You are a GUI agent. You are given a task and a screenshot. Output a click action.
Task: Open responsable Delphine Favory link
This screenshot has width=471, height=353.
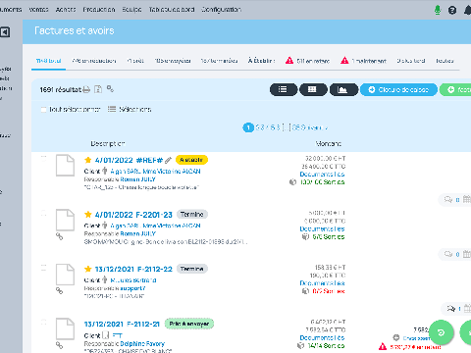pos(142,344)
